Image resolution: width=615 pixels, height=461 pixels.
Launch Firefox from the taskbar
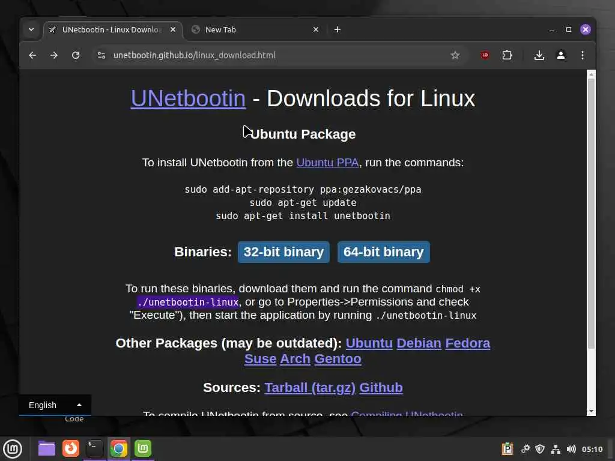71,448
